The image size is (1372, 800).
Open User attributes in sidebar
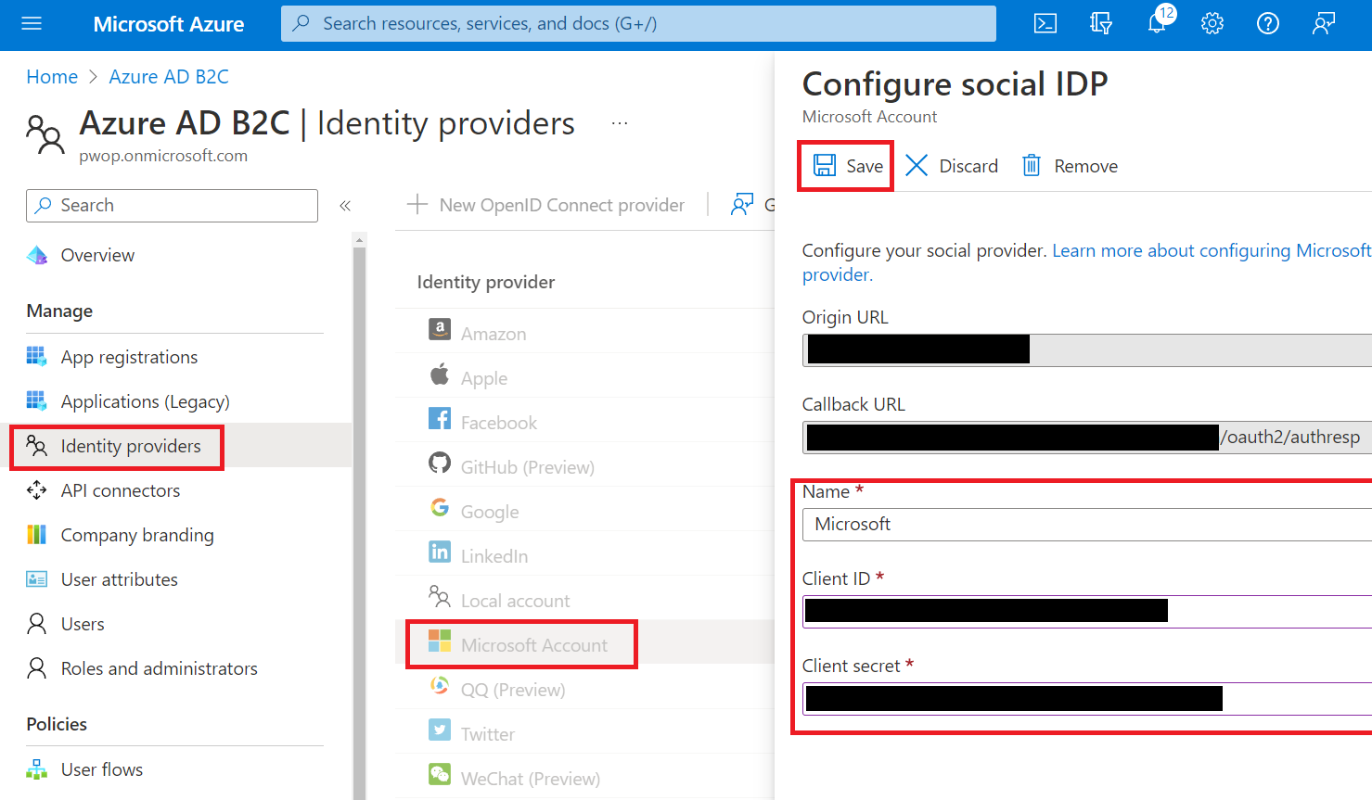(119, 579)
